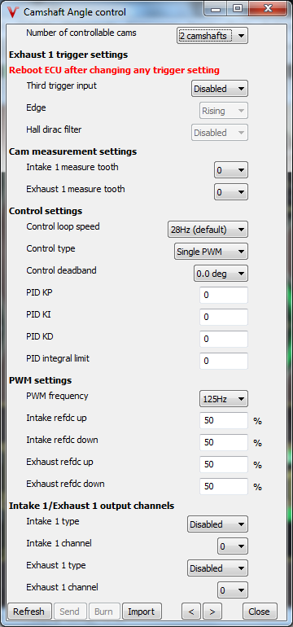The width and height of the screenshot is (293, 627).
Task: Click the red V application icon
Action: coord(13,12)
